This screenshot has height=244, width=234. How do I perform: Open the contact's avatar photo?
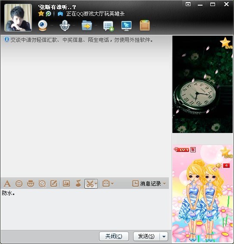(18, 18)
